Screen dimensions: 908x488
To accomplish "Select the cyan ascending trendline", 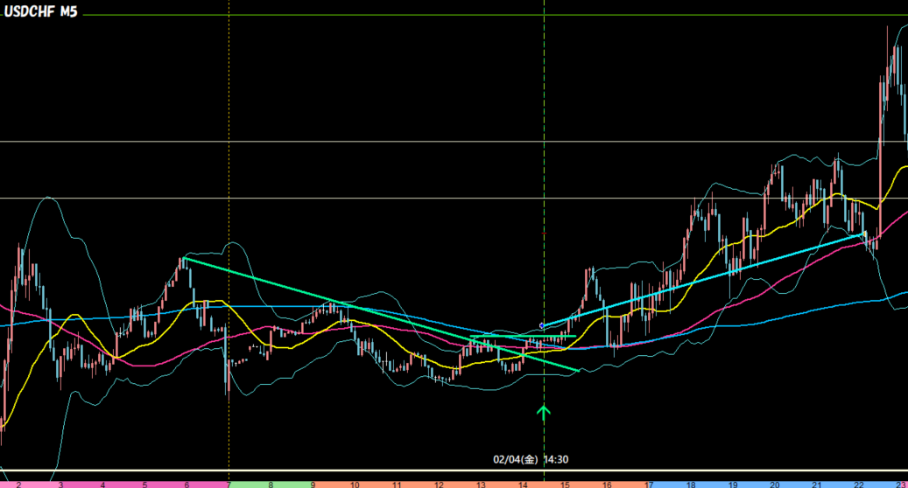I will 703,279.
